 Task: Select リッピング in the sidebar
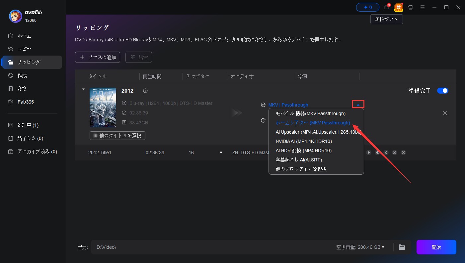(32, 62)
